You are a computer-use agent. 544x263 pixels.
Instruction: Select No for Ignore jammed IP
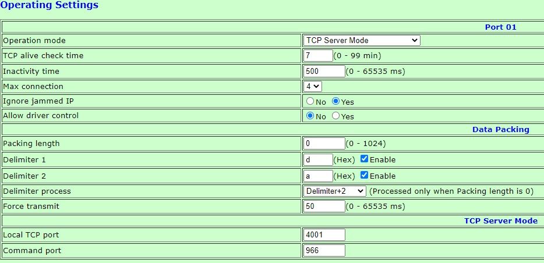pyautogui.click(x=310, y=101)
